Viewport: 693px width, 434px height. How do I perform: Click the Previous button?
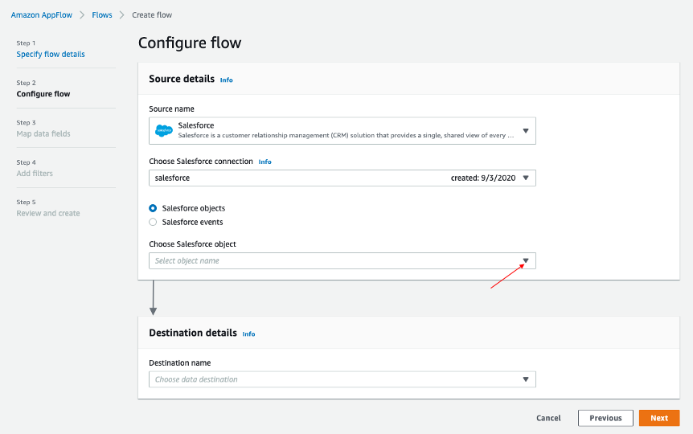point(605,418)
